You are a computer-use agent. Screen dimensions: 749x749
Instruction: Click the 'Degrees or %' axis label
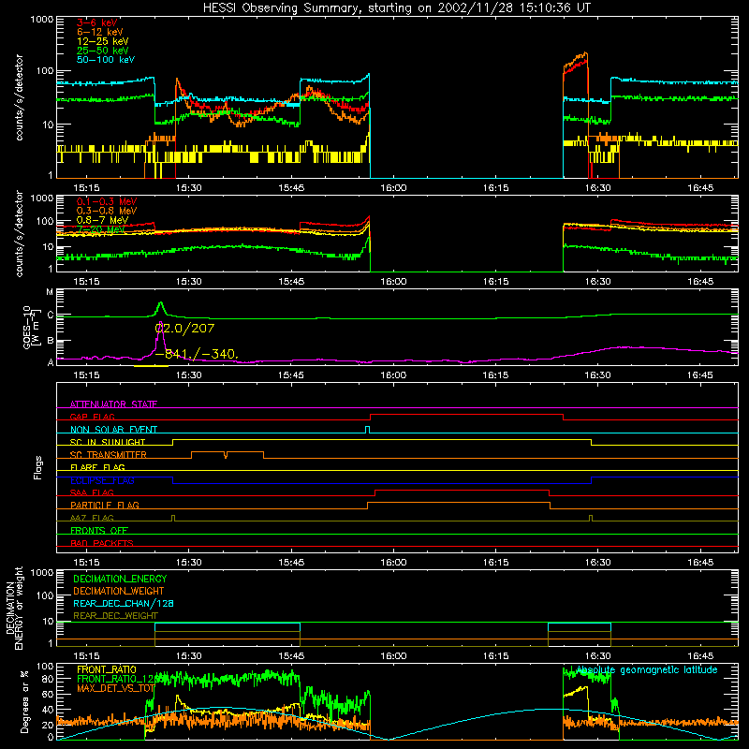(x=24, y=702)
